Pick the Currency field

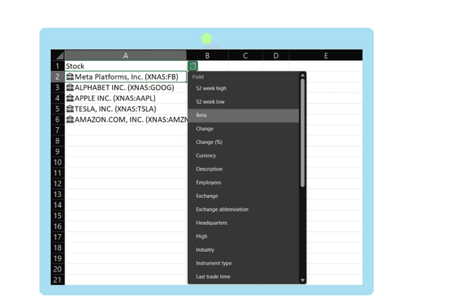coord(244,156)
